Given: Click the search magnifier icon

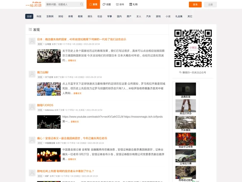Looking at the screenshot, I should point(81,4).
